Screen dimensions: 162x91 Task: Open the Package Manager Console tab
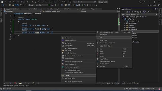pyautogui.click(x=11, y=86)
